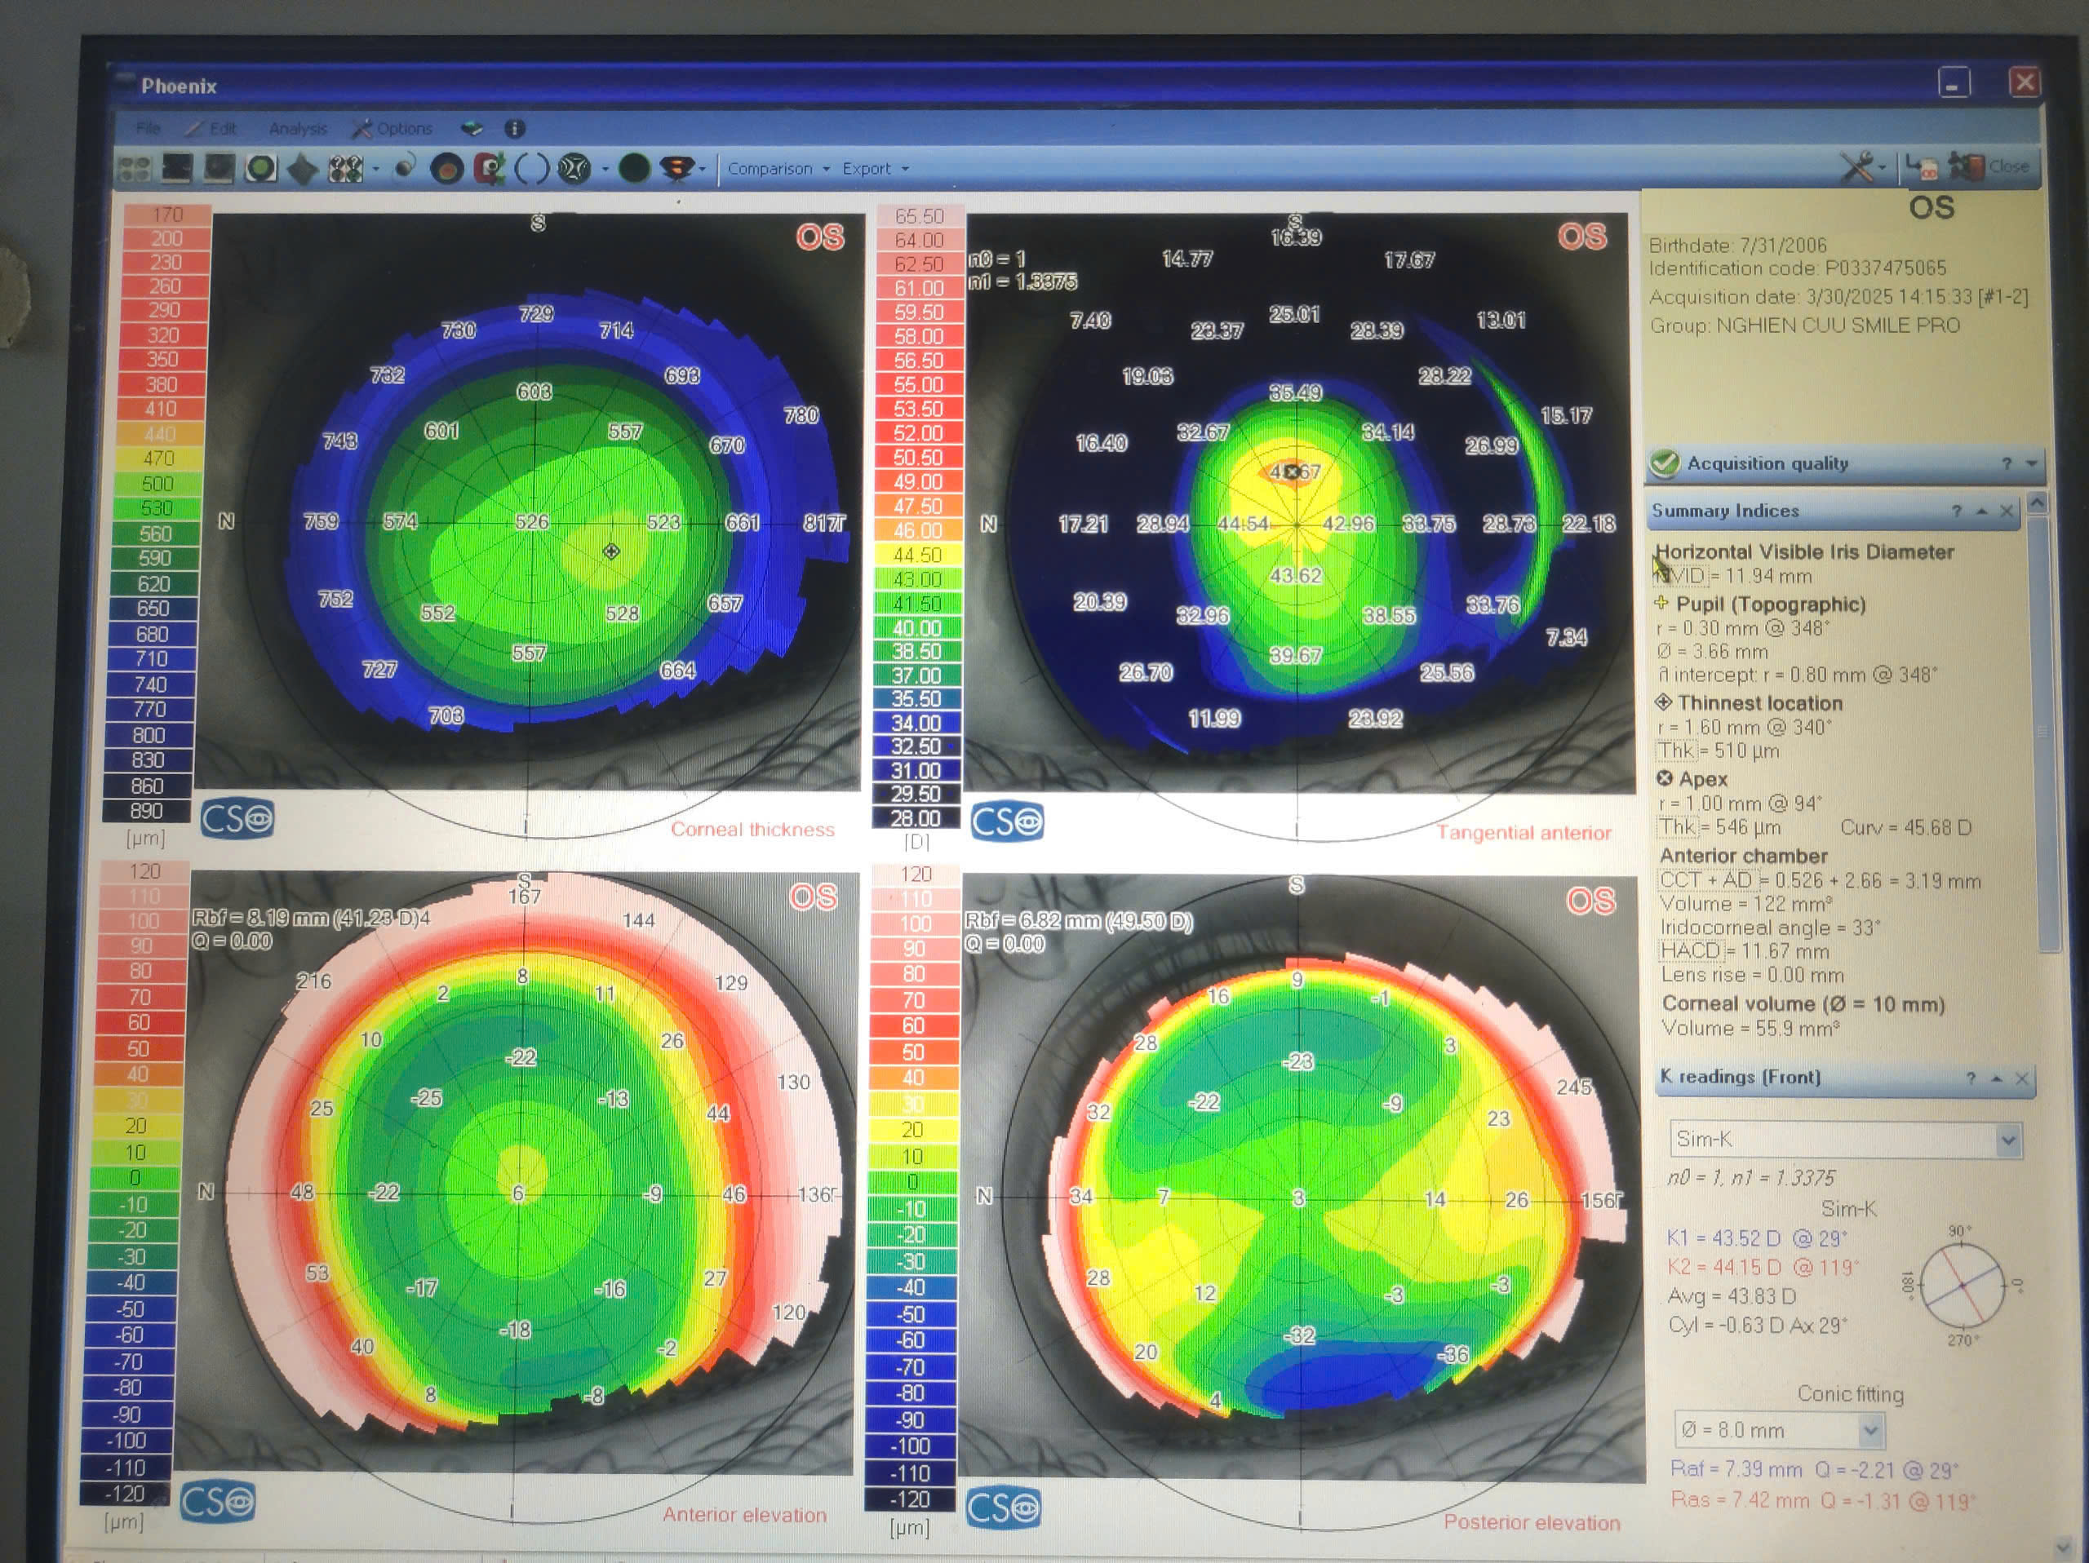
Task: Close the K readings (Front) panel
Action: 2022,1078
